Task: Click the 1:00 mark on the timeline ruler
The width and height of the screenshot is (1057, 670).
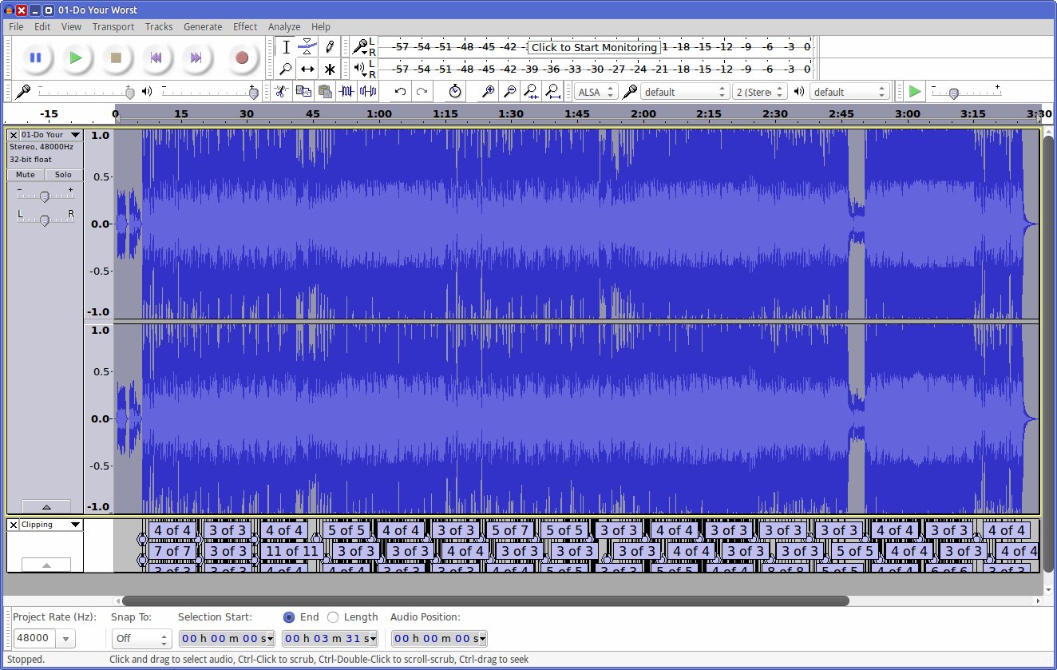Action: (379, 113)
